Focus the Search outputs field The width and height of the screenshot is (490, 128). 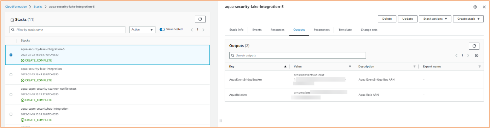pos(298,56)
